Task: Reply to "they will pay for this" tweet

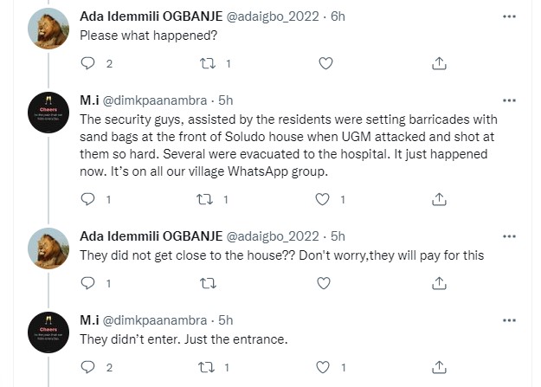Action: pyautogui.click(x=87, y=283)
